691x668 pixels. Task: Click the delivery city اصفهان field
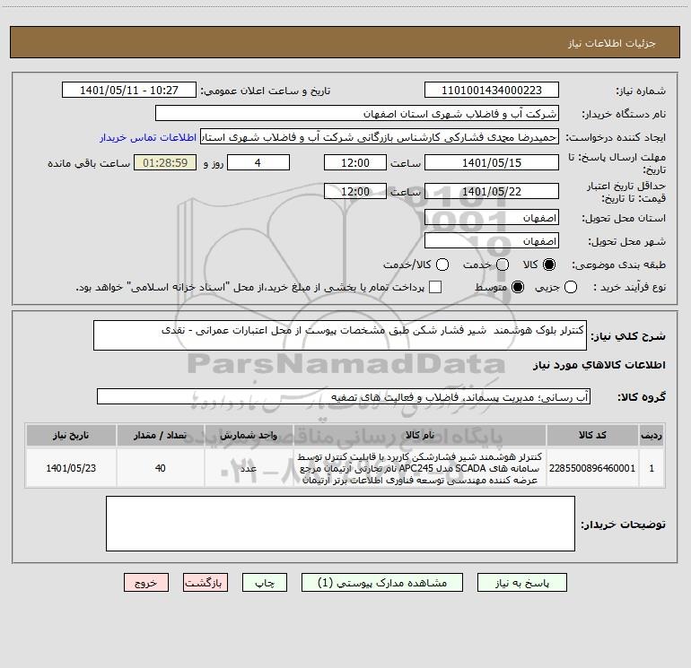[x=492, y=241]
